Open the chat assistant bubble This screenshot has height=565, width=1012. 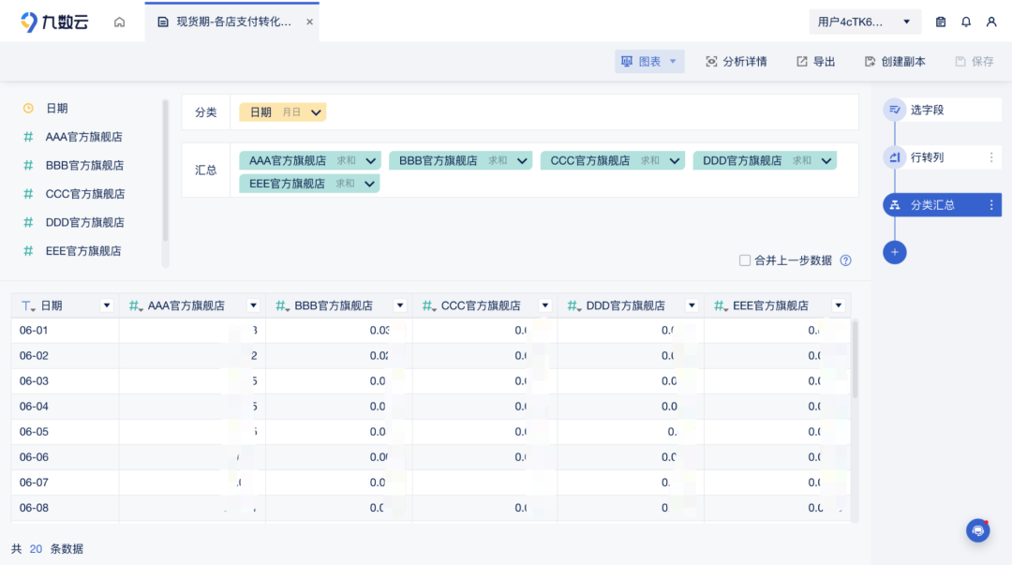point(977,529)
